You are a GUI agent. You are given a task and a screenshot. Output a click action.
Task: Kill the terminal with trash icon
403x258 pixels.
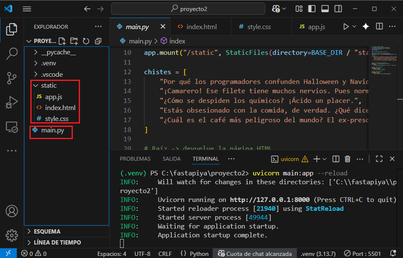click(x=347, y=159)
